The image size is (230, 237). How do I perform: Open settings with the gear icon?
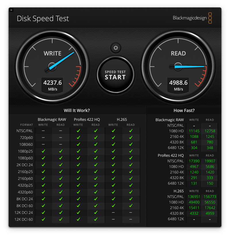(116, 48)
